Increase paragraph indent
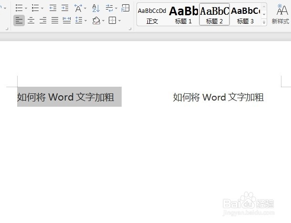291x223 pixels. [65, 8]
